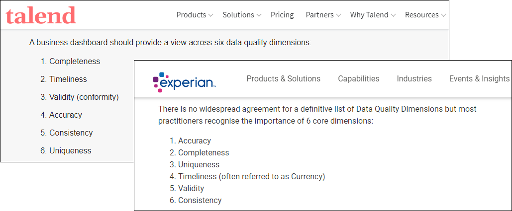
Task: Expand the Solutions dropdown chevron
Action: [259, 15]
